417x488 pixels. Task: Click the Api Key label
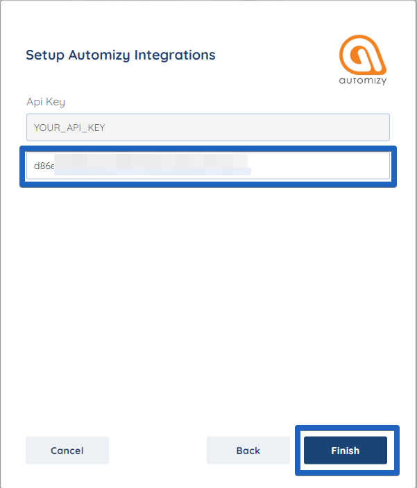click(x=46, y=102)
